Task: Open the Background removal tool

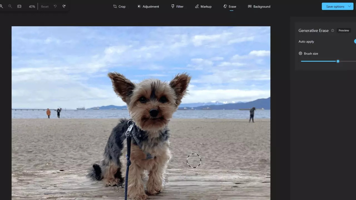Action: (259, 6)
